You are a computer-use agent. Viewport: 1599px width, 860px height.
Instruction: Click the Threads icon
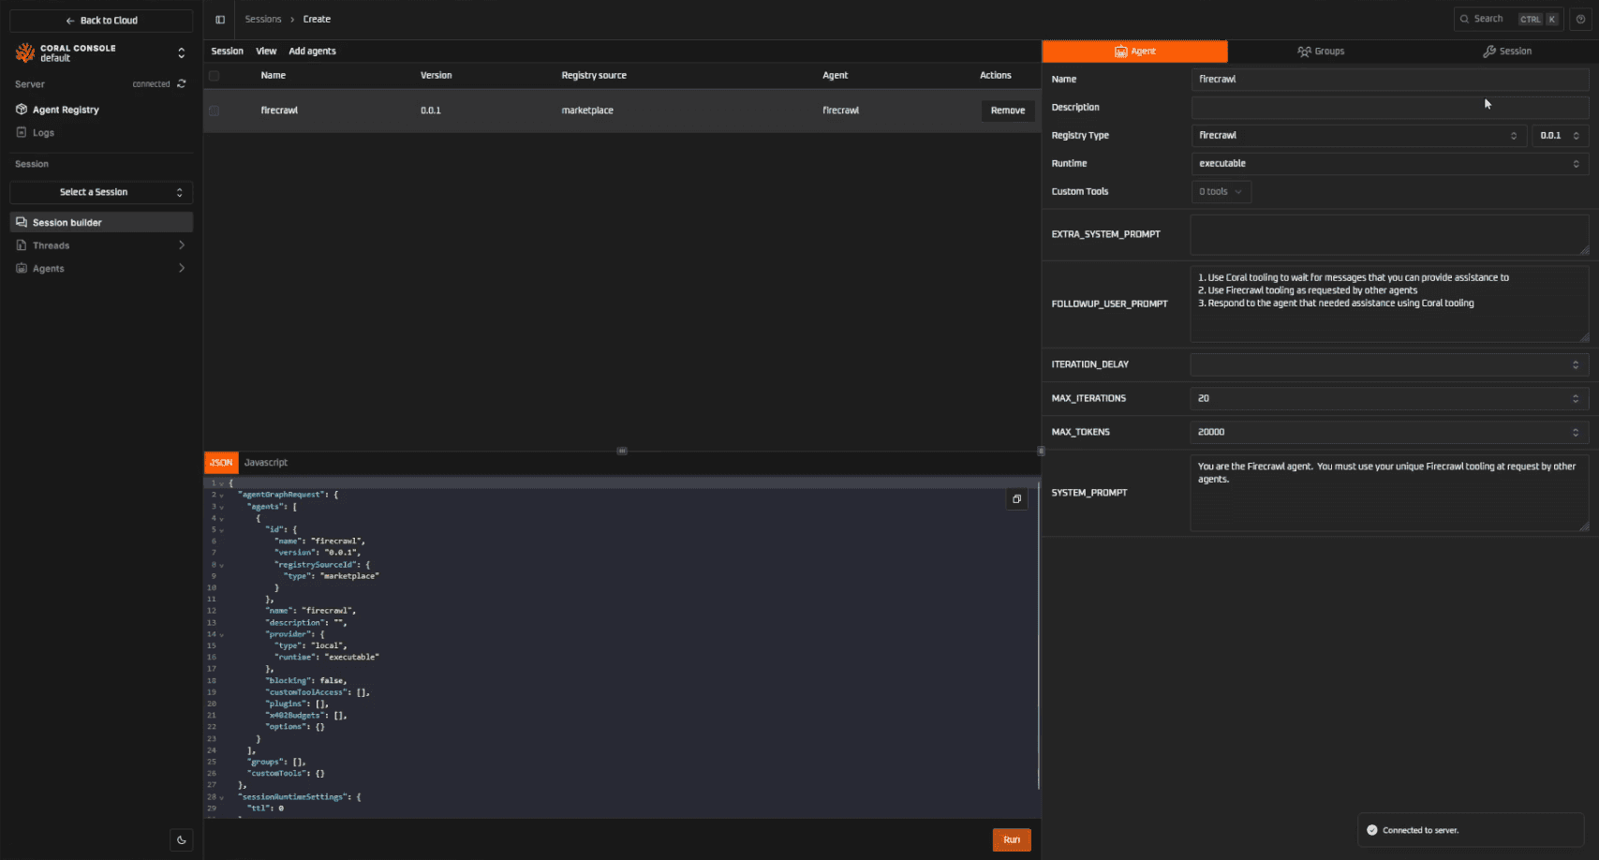(x=22, y=245)
